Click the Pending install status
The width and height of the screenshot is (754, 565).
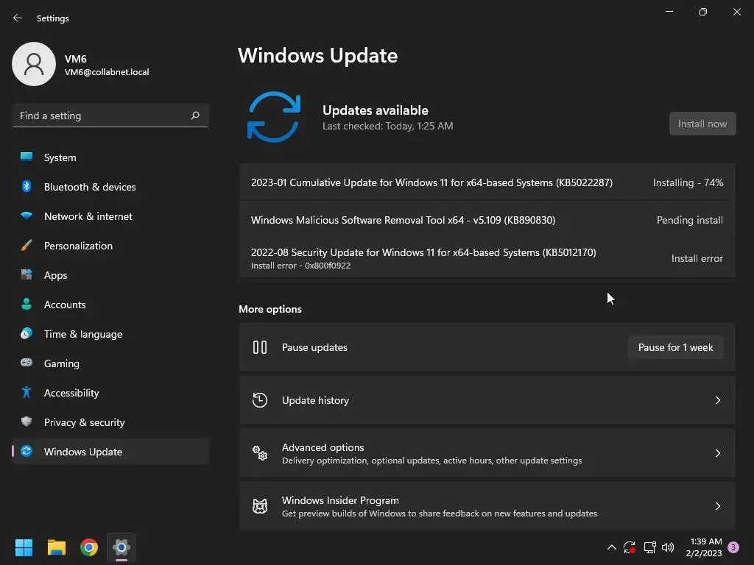689,220
